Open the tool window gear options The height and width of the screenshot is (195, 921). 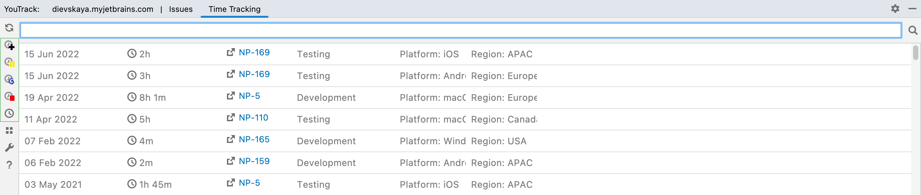coord(895,9)
